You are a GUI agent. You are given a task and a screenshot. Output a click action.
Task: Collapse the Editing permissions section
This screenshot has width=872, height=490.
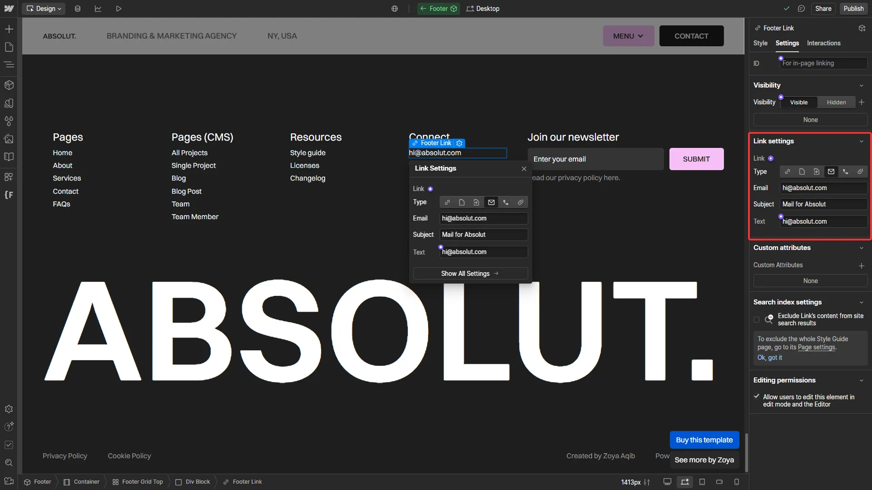(x=861, y=381)
